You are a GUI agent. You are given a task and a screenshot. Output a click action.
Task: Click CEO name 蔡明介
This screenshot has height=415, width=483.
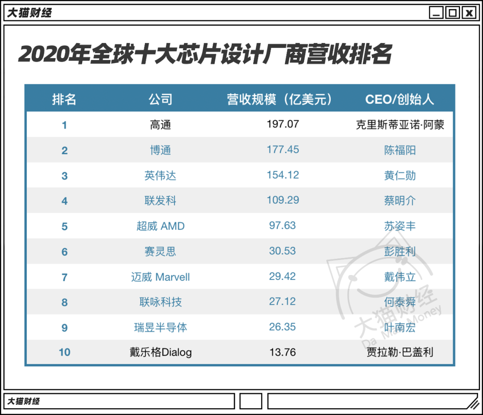pyautogui.click(x=400, y=201)
